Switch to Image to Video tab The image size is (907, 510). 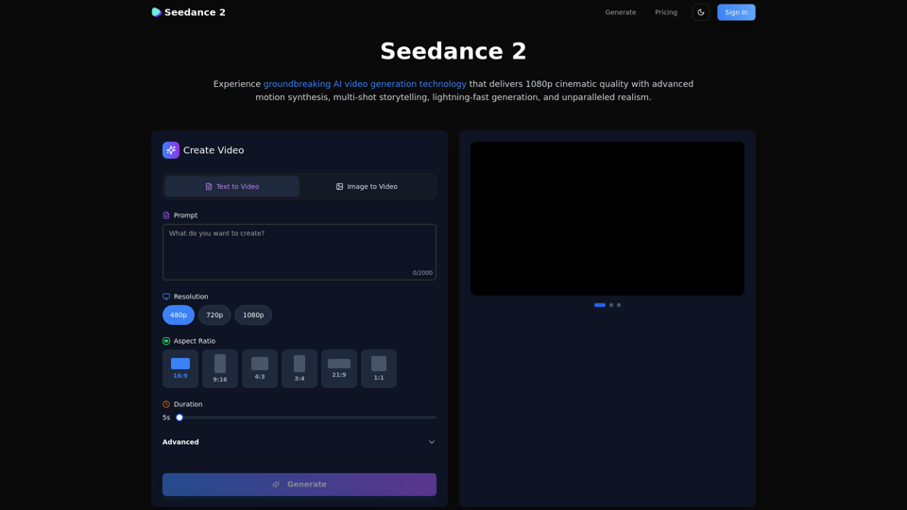[x=367, y=187]
